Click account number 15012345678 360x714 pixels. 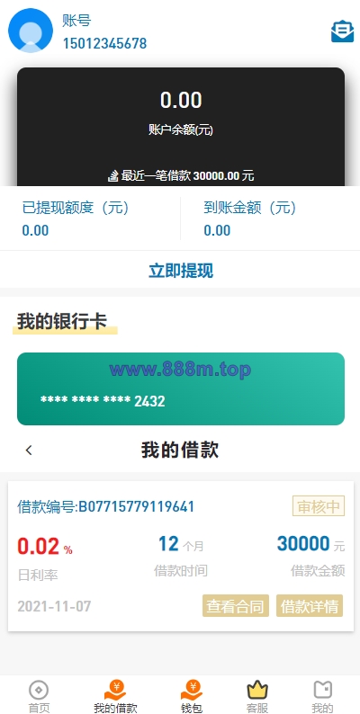coord(104,44)
